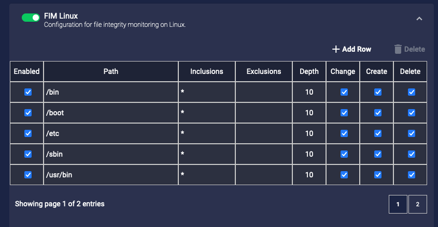The width and height of the screenshot is (438, 227).
Task: Toggle Delete checkbox for /bin row
Action: click(x=412, y=92)
